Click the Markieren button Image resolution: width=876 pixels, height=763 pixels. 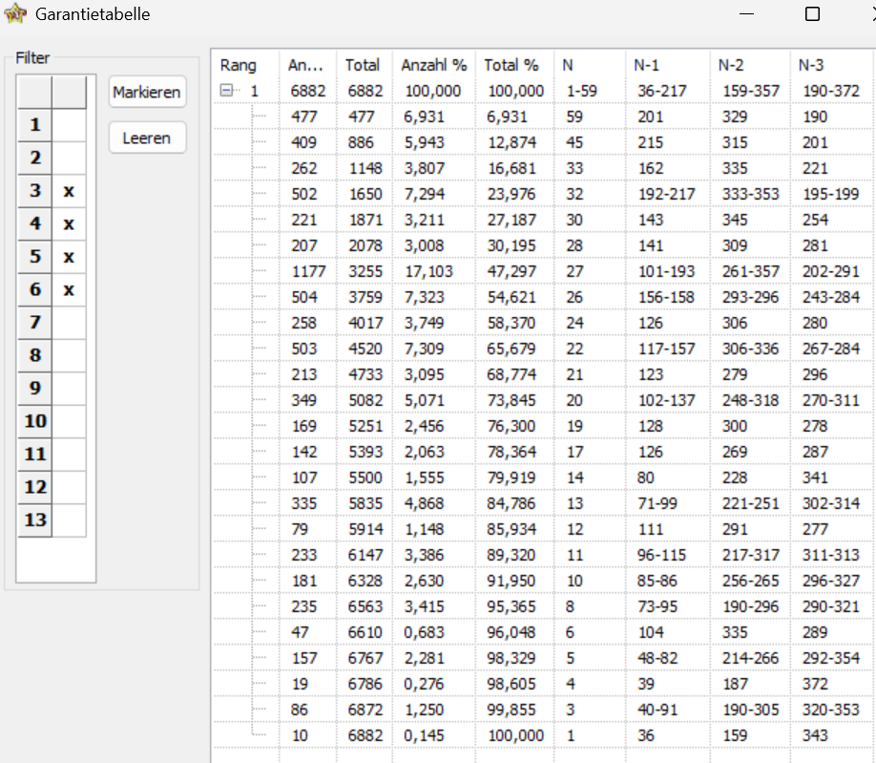pos(147,93)
